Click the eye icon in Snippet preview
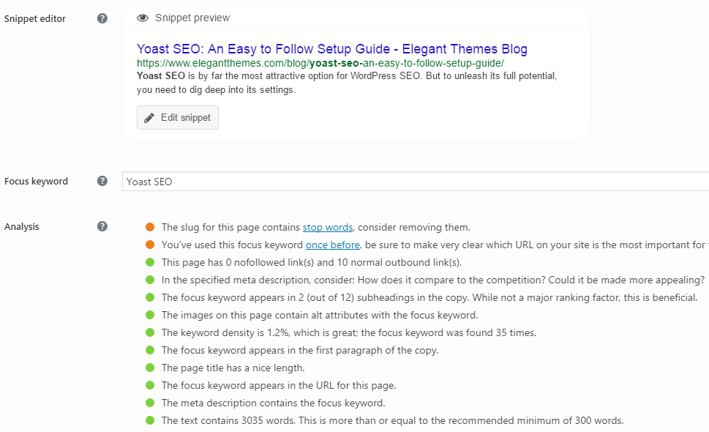The height and width of the screenshot is (432, 709). pyautogui.click(x=143, y=18)
